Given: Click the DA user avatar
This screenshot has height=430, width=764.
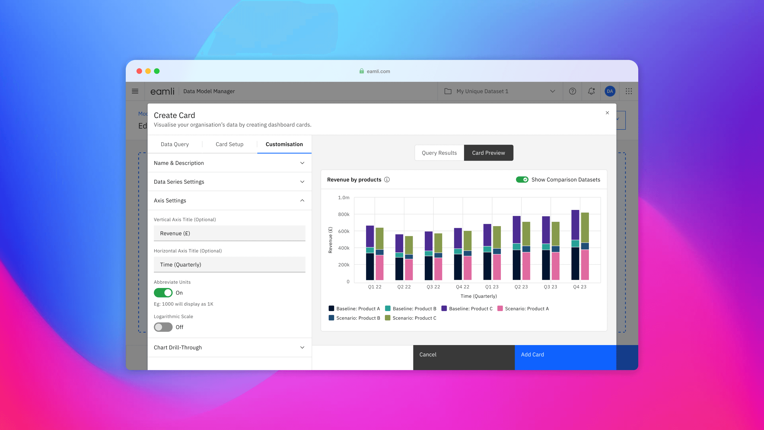Looking at the screenshot, I should coord(610,91).
